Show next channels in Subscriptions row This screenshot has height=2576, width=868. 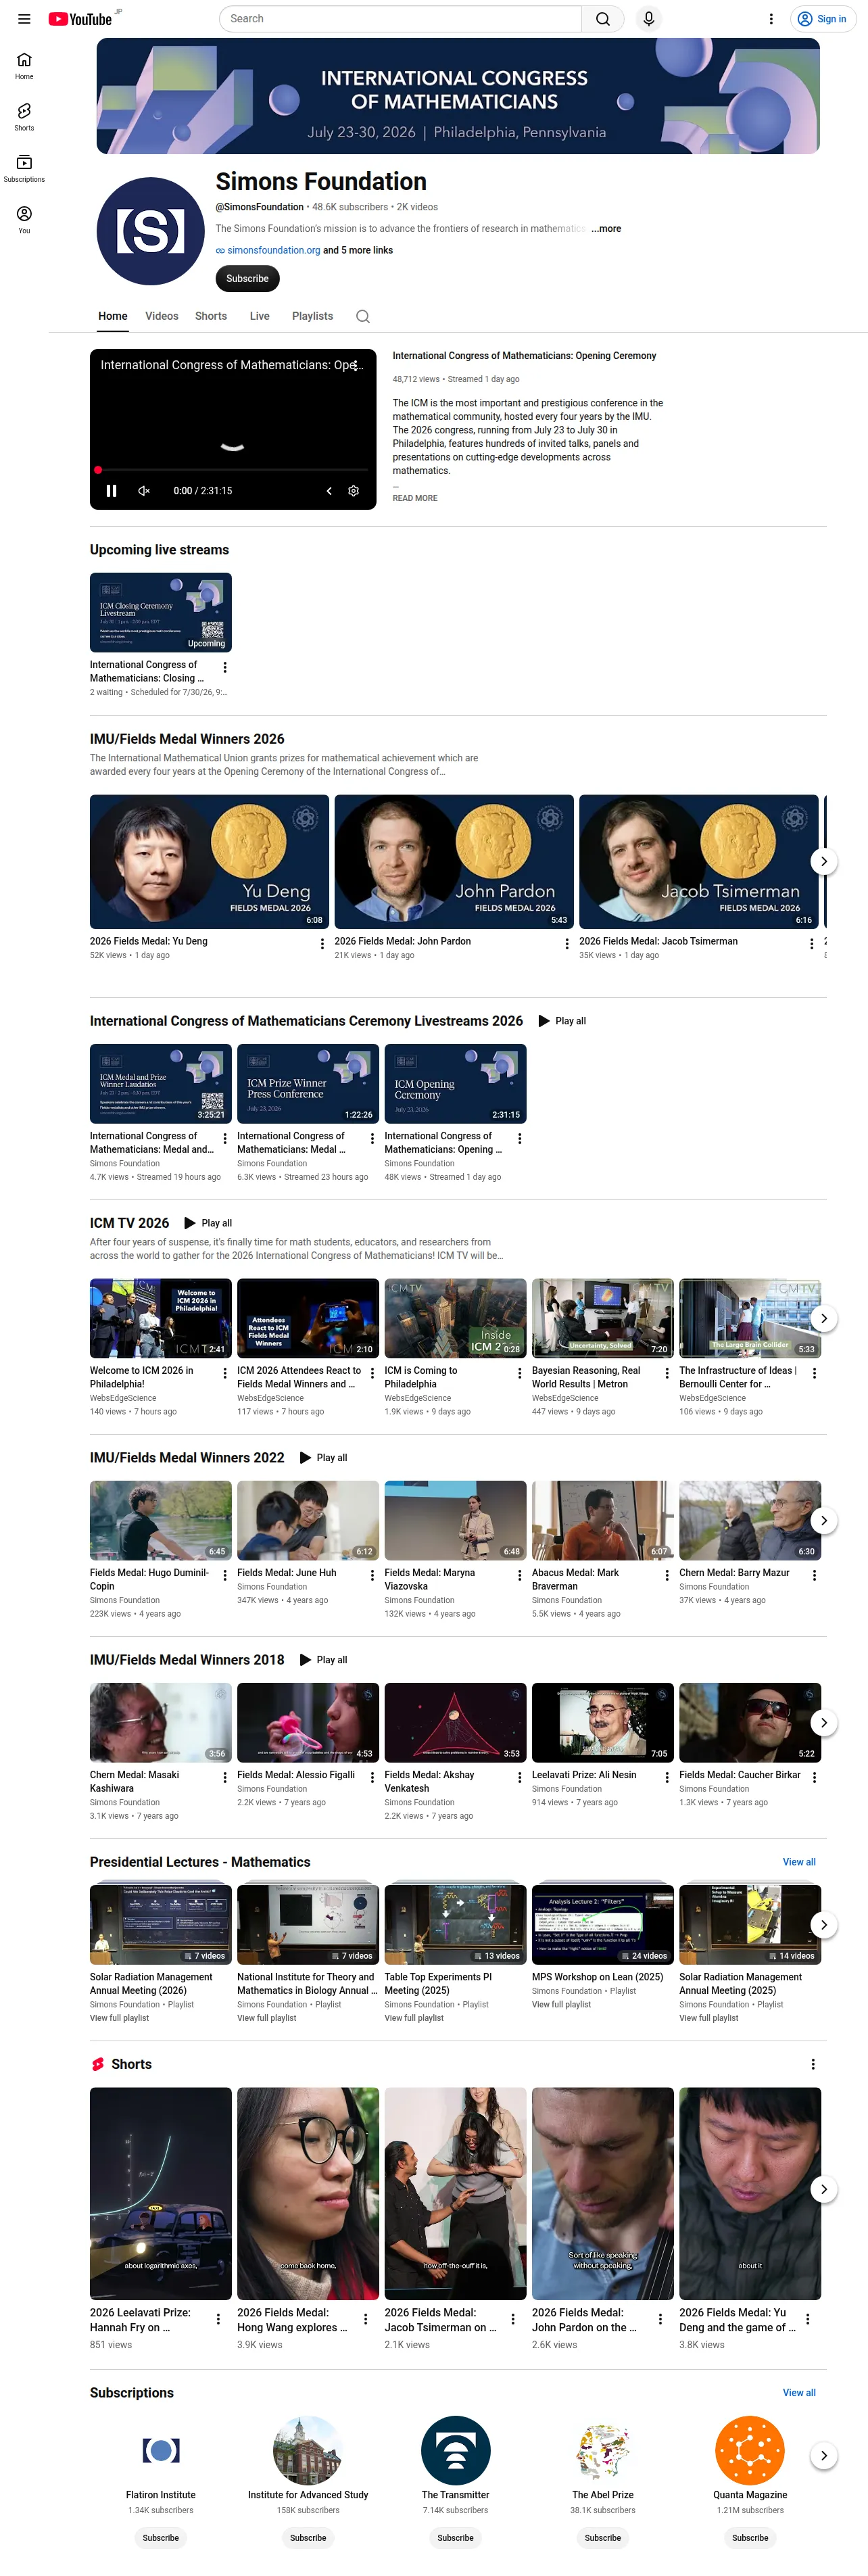pos(823,2455)
